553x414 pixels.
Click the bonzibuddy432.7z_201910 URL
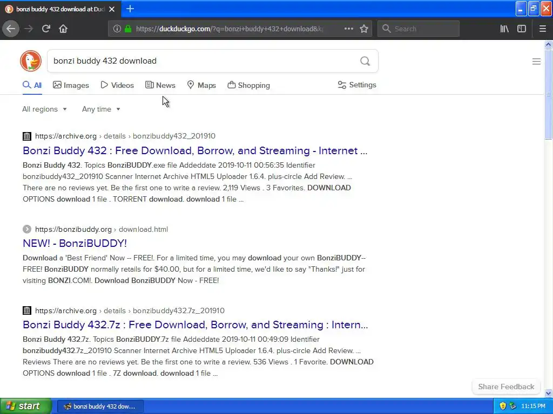pos(130,310)
